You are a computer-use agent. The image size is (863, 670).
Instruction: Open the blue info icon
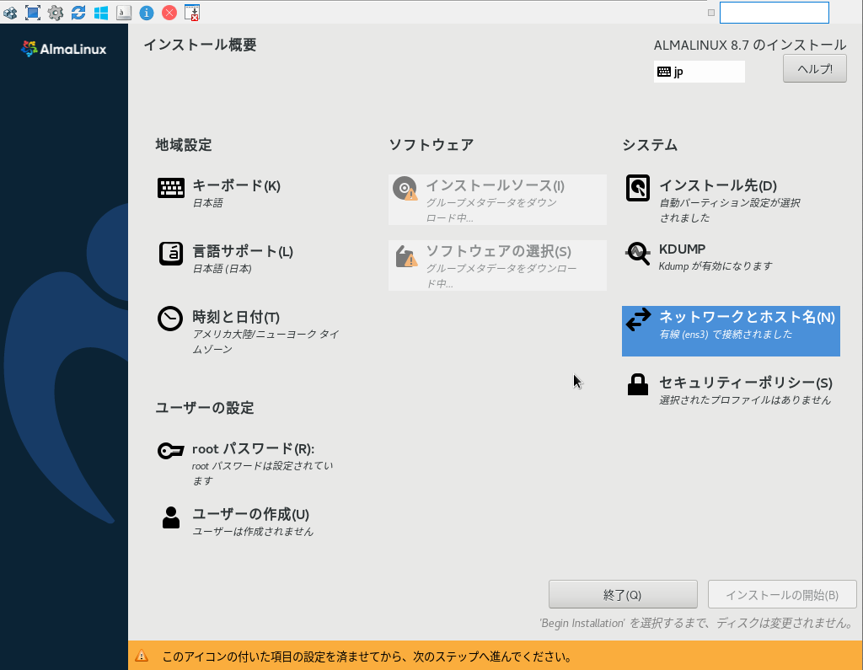pos(147,12)
